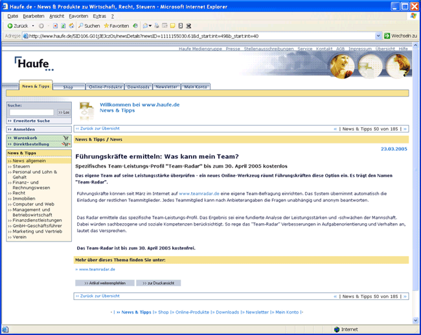Switch to the Shop tab
The height and width of the screenshot is (335, 421).
(68, 87)
